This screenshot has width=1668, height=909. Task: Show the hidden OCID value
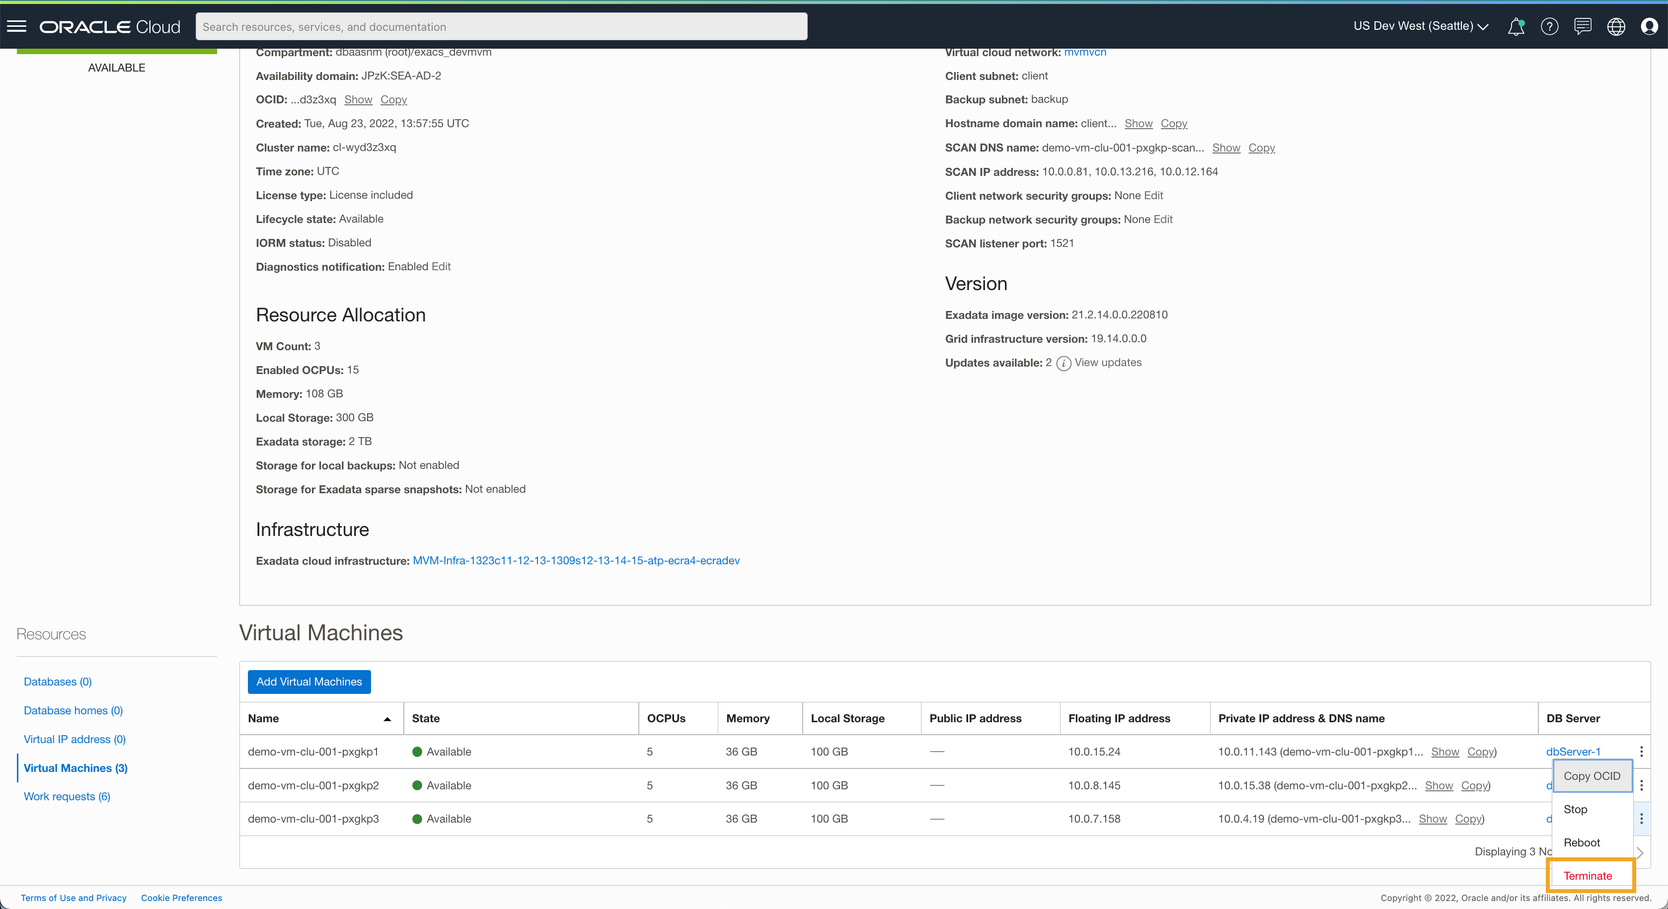coord(358,100)
